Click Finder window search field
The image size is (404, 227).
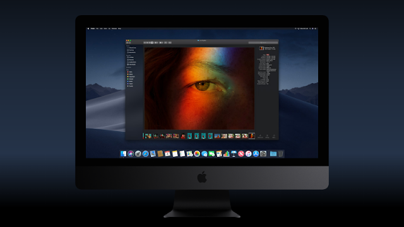click(263, 43)
